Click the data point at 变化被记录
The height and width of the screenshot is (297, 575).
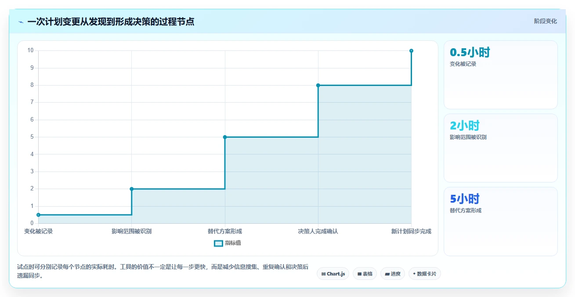[38, 215]
